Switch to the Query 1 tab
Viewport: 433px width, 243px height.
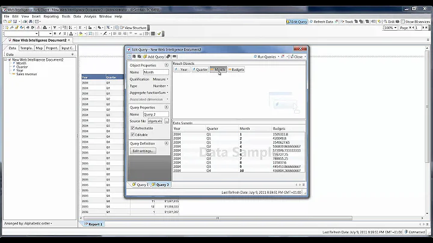[x=140, y=185]
